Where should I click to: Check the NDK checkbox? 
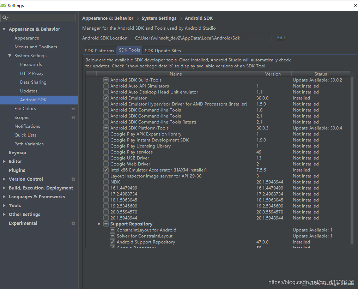(106, 182)
